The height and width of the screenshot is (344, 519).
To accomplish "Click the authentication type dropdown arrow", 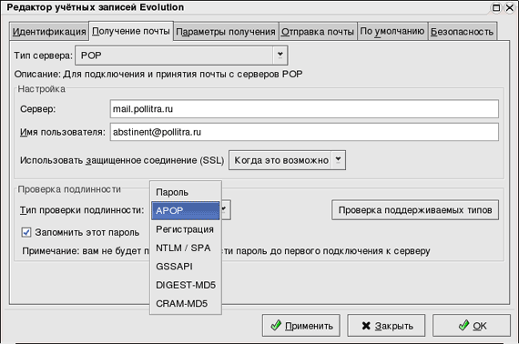I will tap(225, 209).
